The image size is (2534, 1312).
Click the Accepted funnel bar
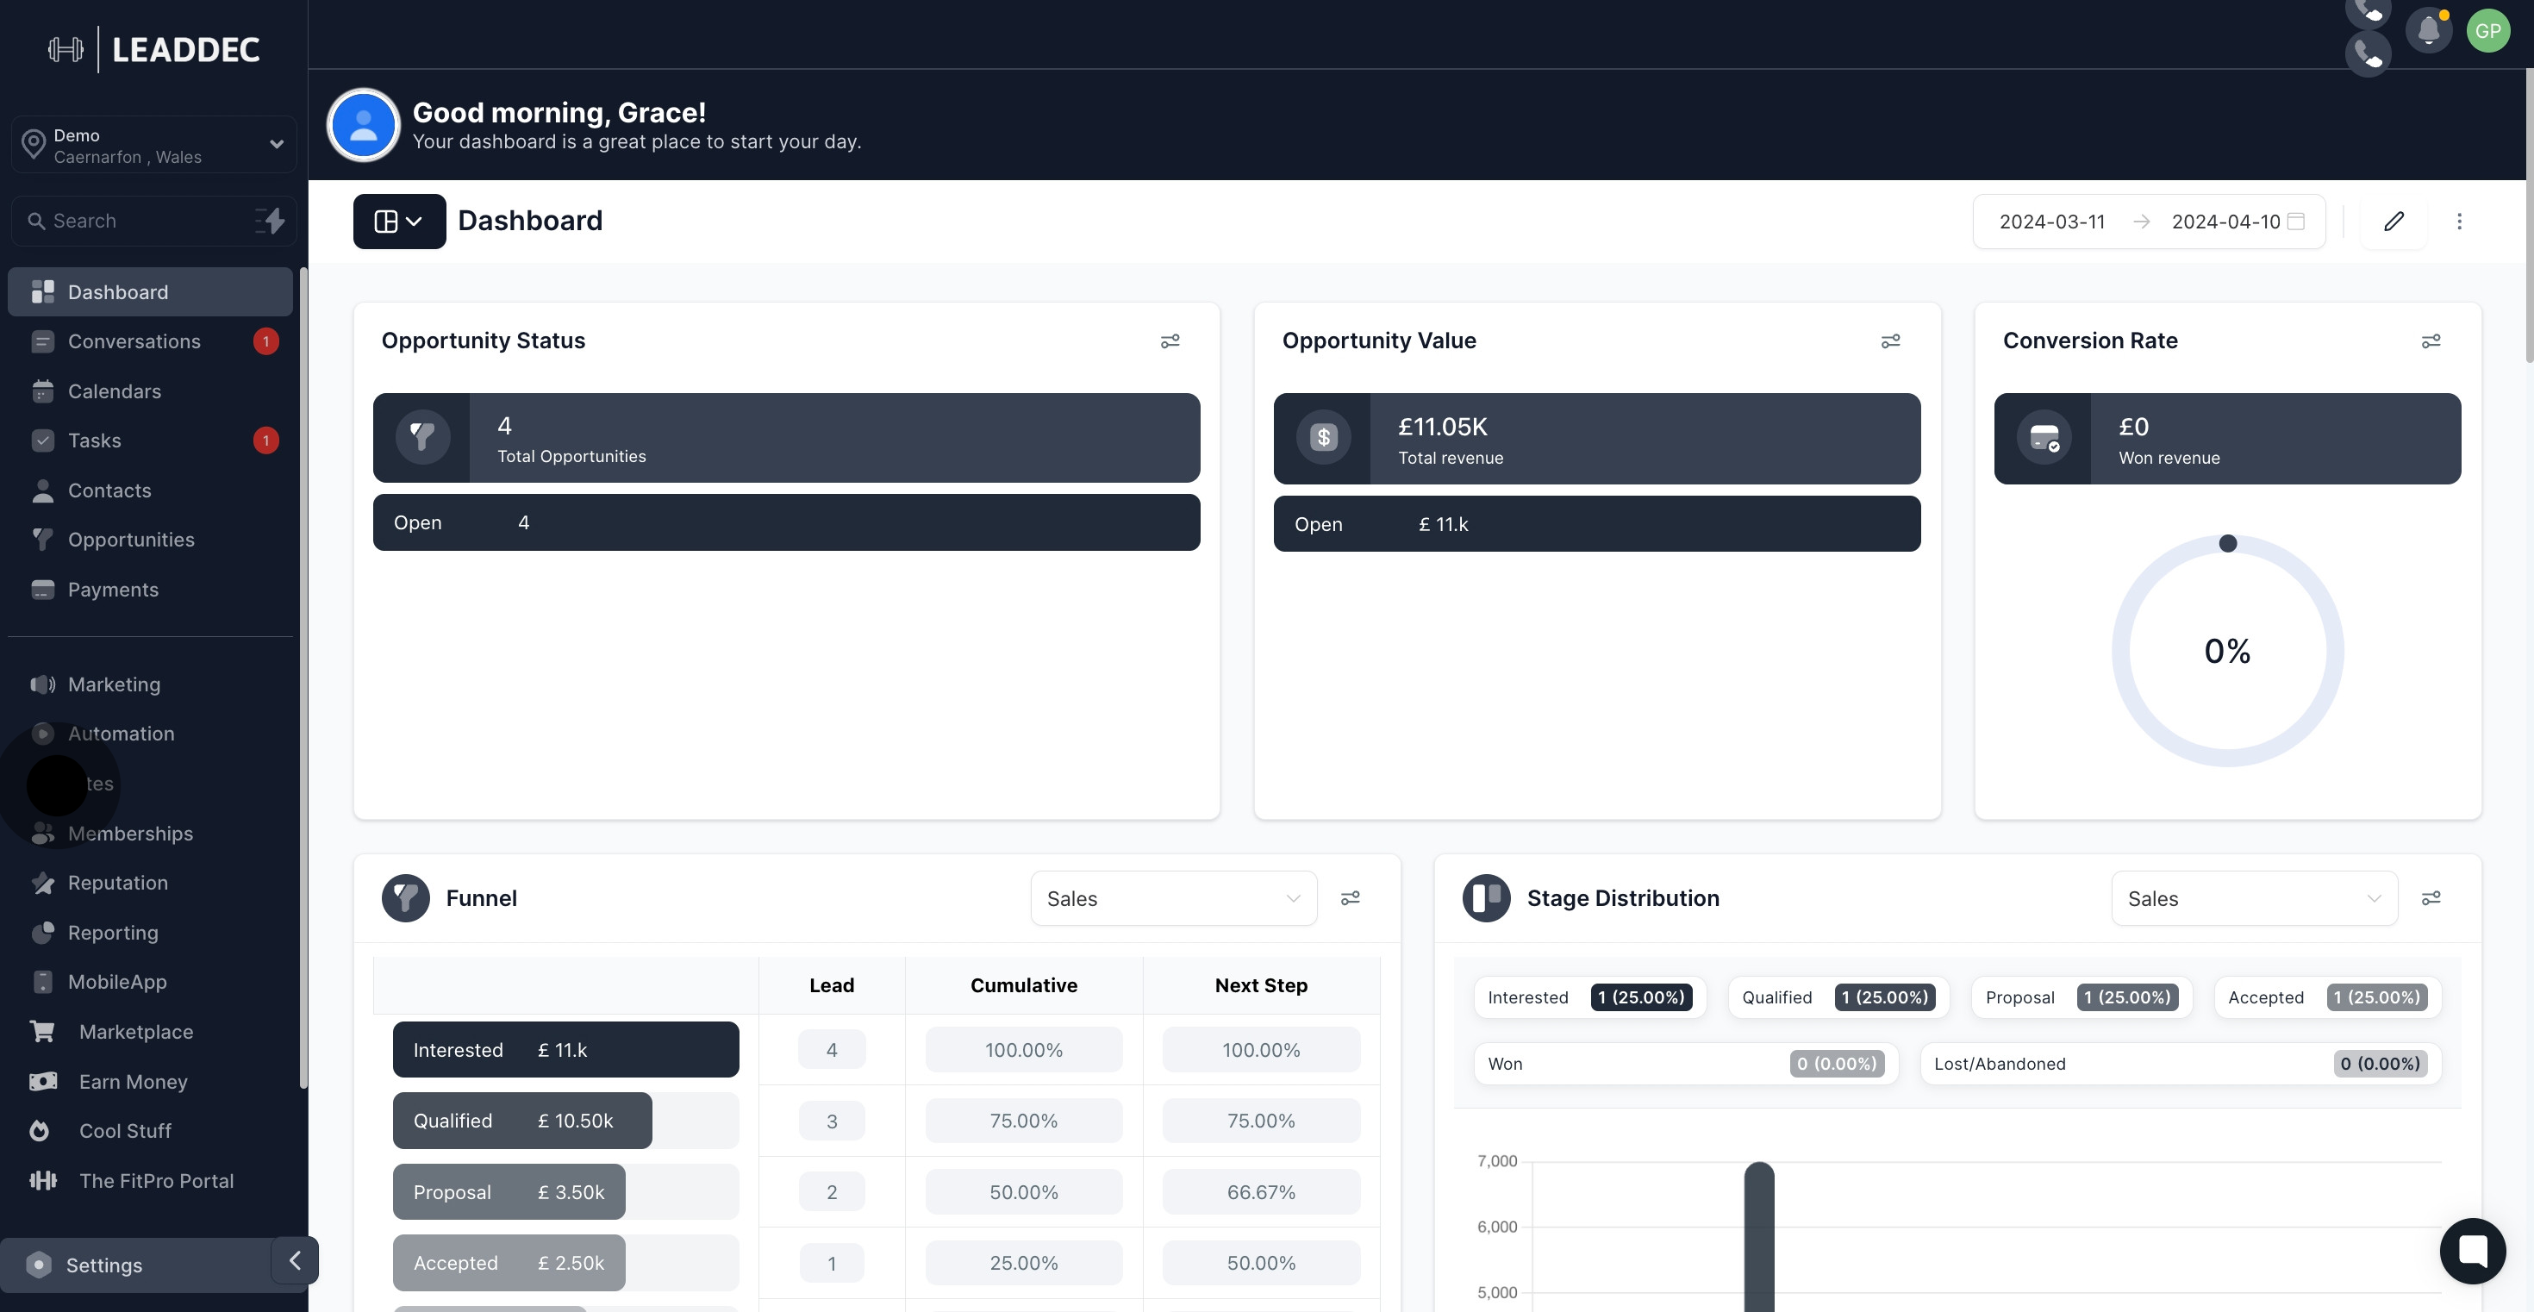[x=509, y=1262]
